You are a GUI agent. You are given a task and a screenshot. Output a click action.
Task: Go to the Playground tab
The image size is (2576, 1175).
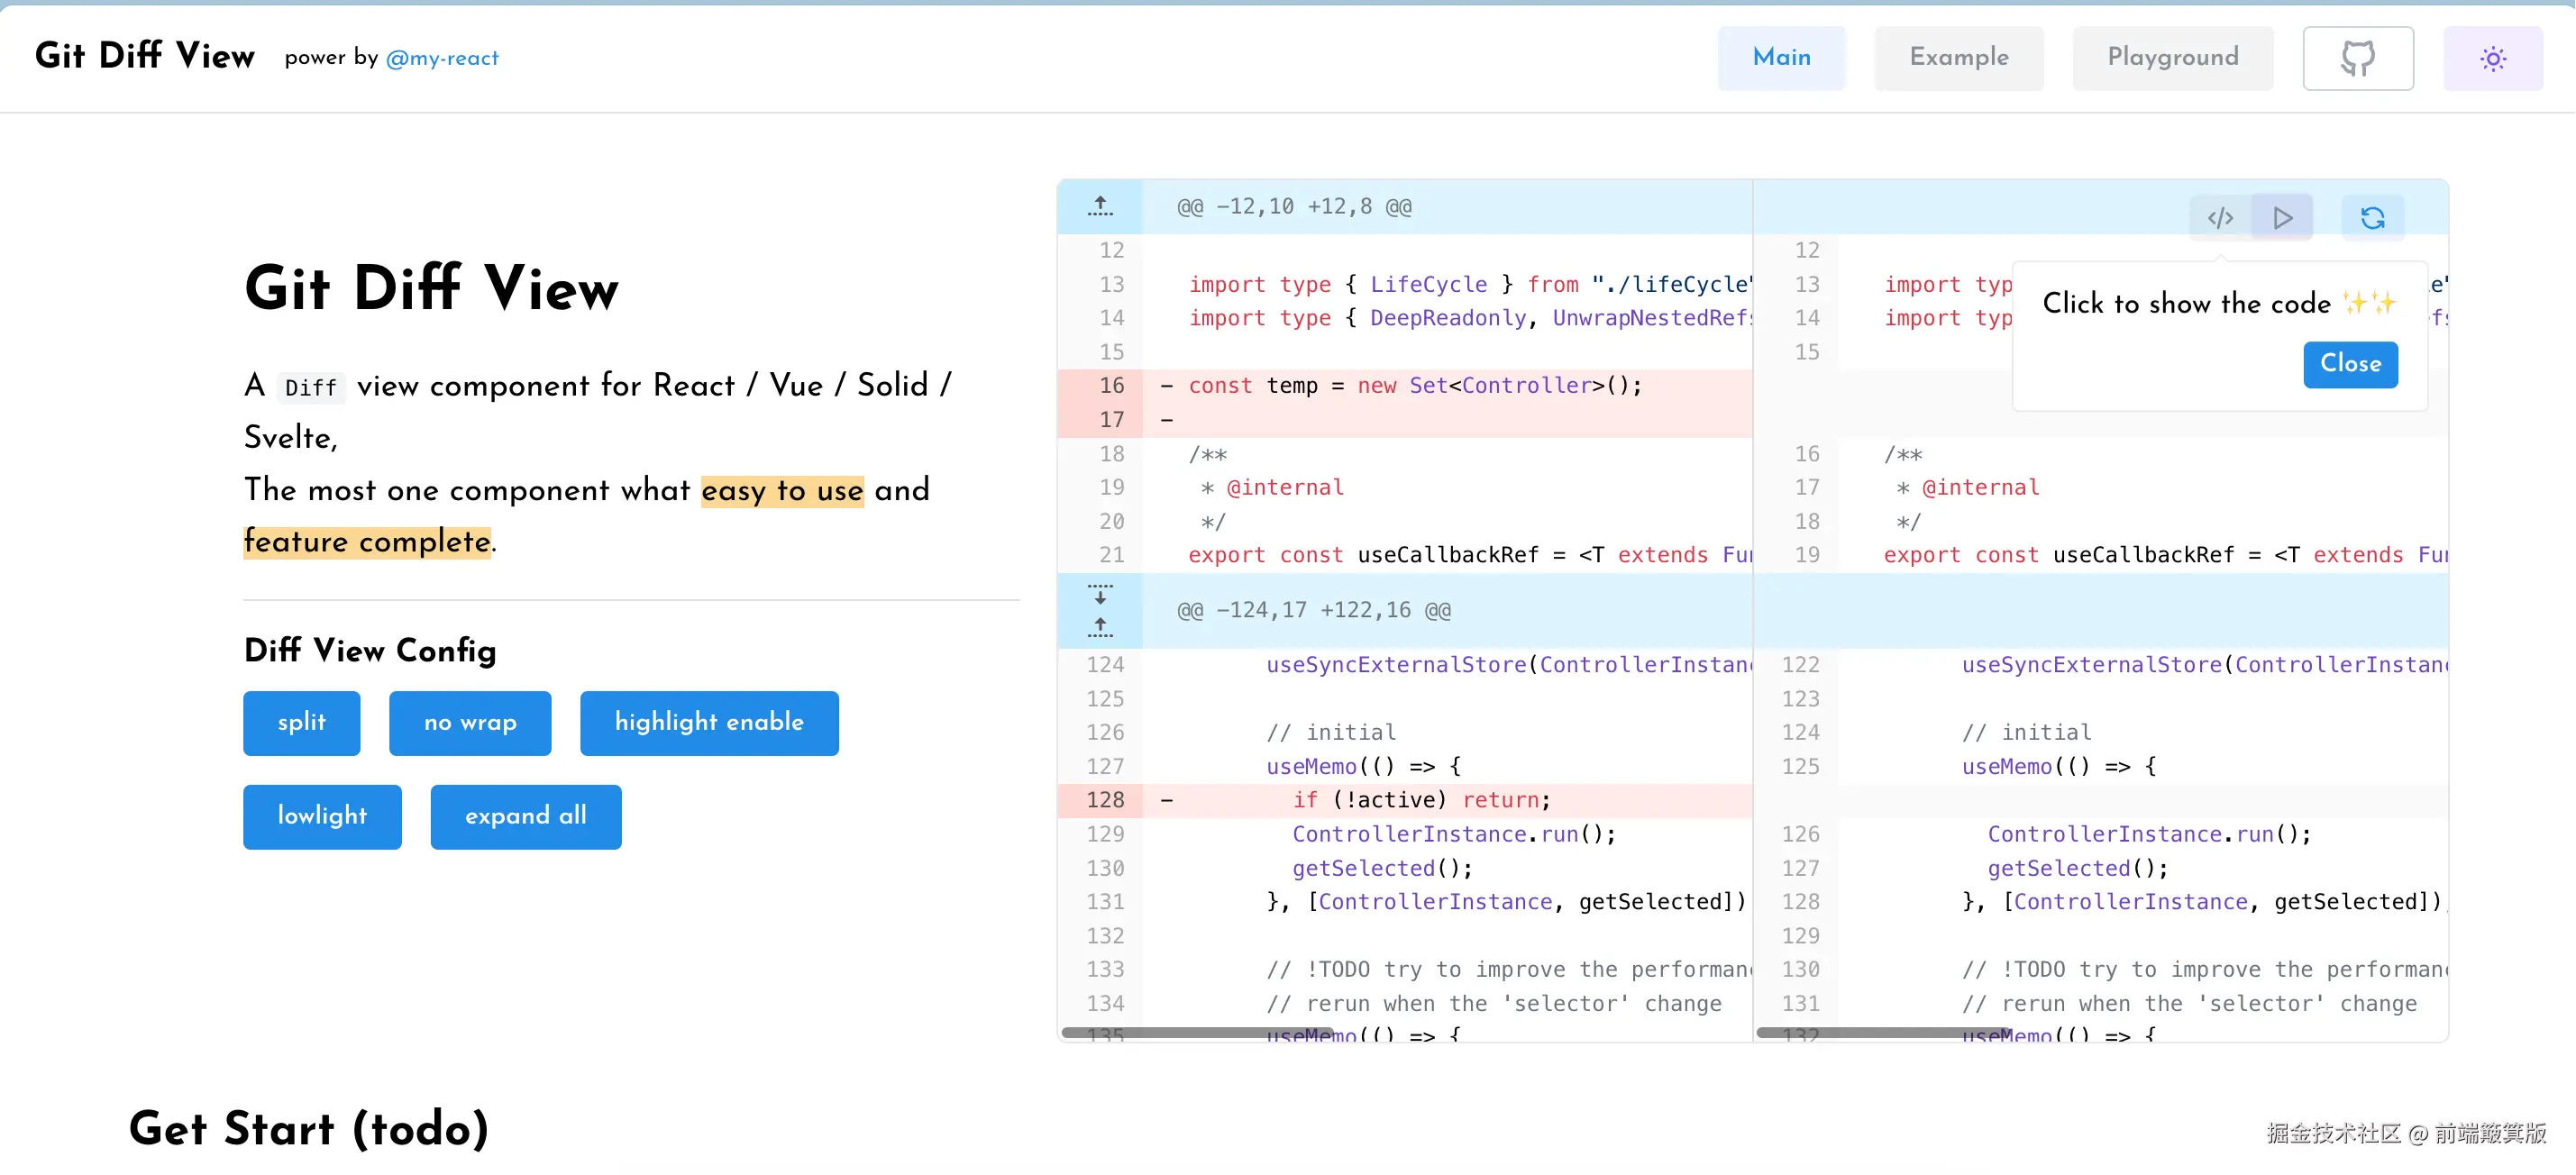coord(2172,58)
